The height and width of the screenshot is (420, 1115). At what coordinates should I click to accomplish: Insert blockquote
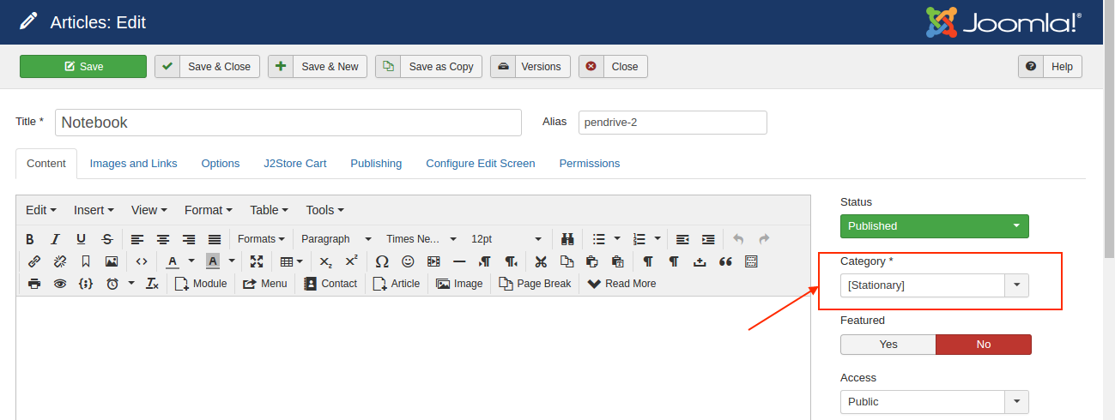point(725,261)
